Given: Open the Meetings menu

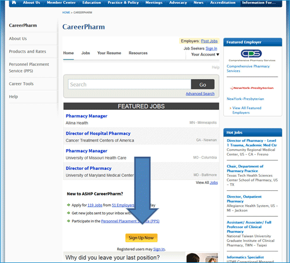Looking at the screenshot, I should click(x=154, y=3).
